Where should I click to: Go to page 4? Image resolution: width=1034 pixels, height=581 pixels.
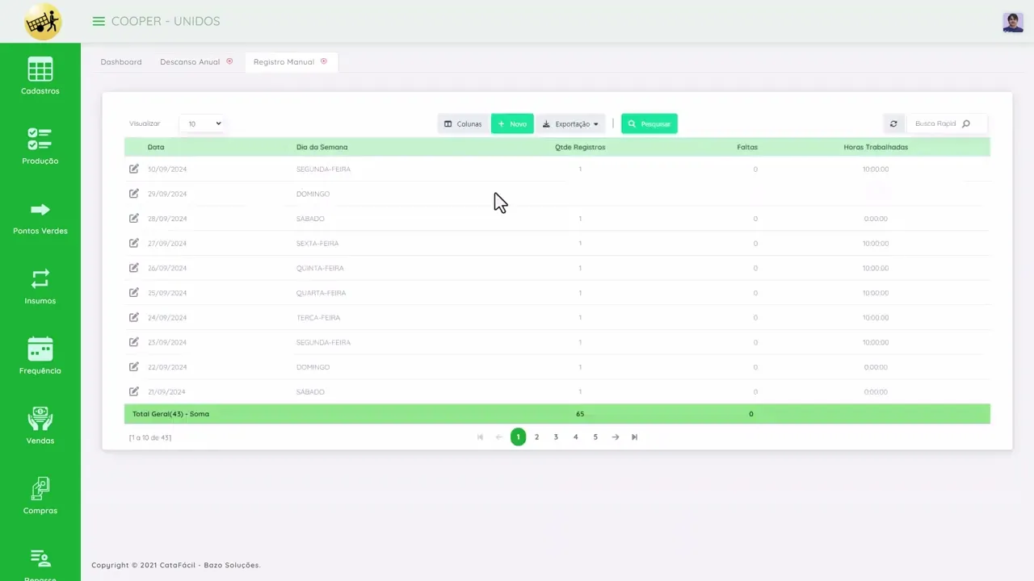575,437
